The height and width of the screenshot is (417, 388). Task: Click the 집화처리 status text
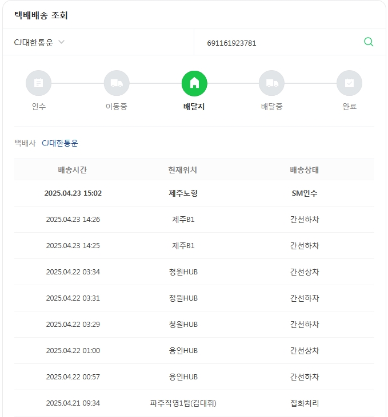point(304,403)
